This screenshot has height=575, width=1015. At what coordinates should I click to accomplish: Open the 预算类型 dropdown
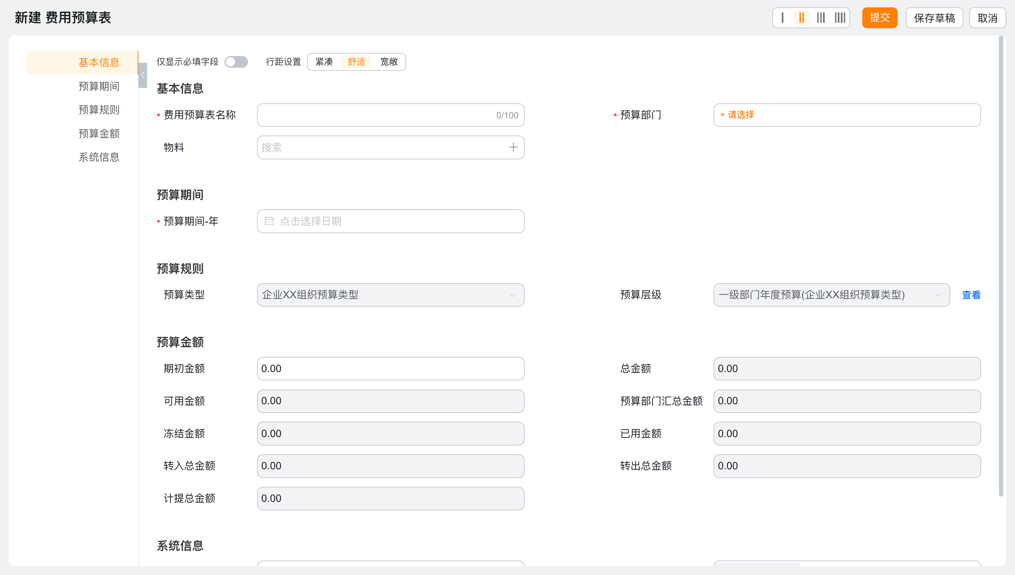[390, 295]
